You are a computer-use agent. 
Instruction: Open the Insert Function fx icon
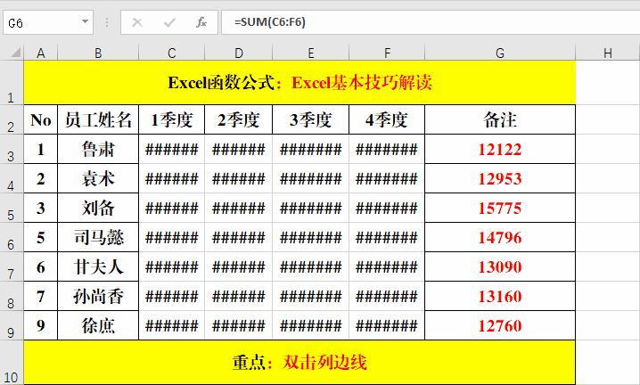[201, 22]
